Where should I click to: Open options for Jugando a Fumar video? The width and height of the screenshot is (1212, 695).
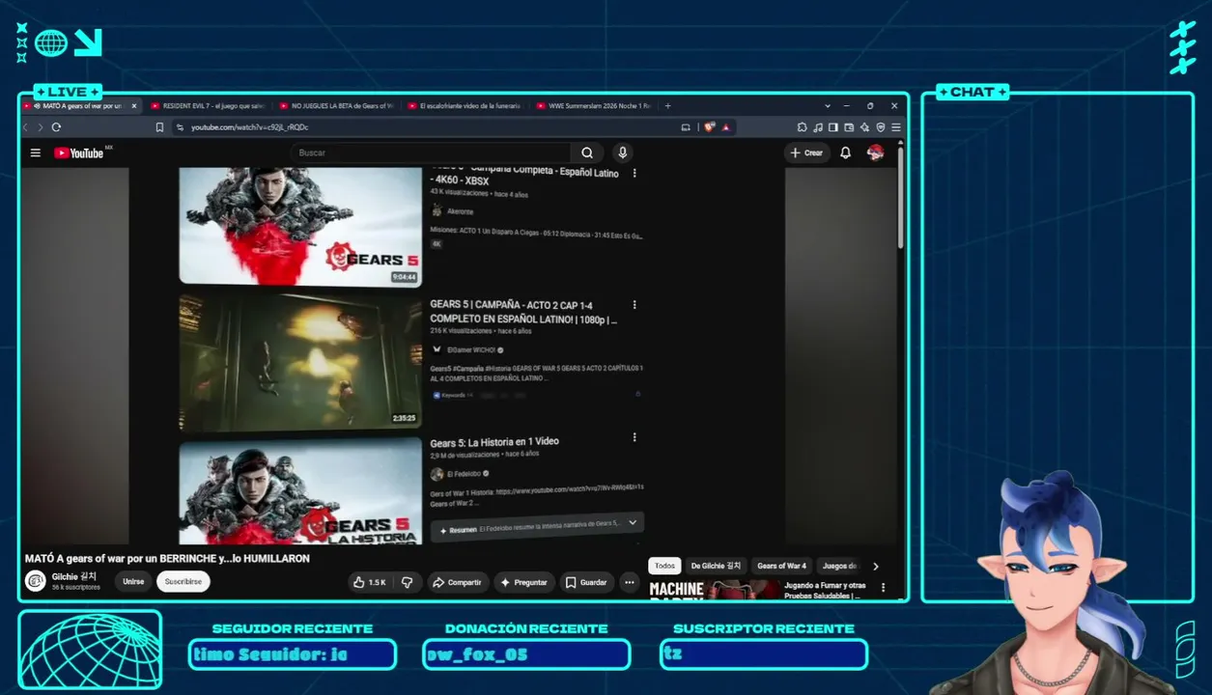tap(883, 587)
